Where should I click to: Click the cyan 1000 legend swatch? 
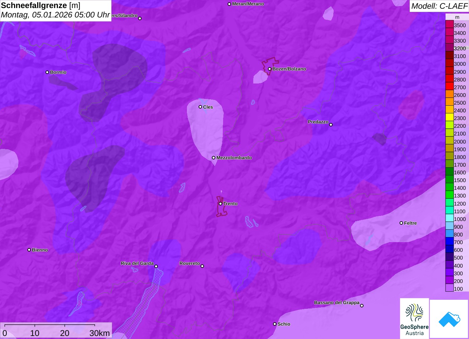[450, 218]
